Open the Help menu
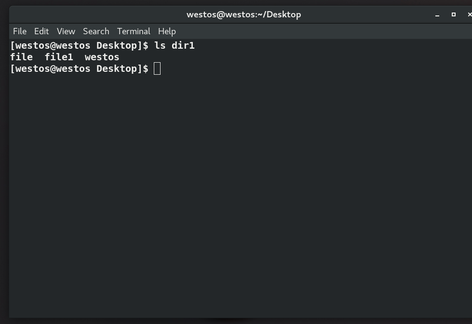 [x=167, y=31]
